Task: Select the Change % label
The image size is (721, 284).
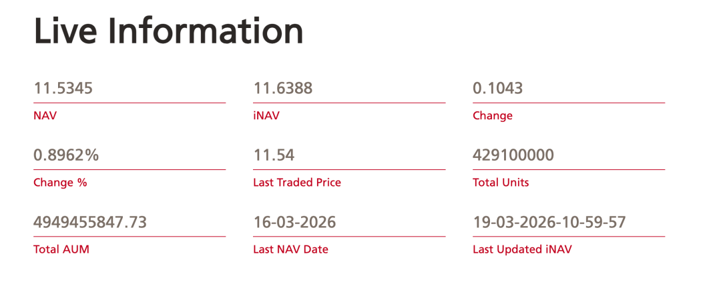Action: (60, 182)
